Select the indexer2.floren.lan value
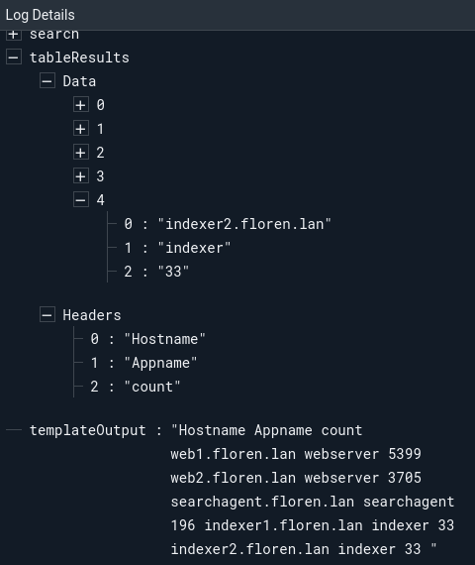475x565 pixels. click(x=244, y=224)
